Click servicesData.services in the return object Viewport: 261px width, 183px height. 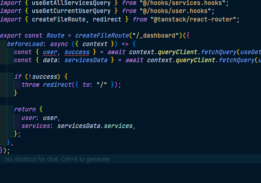(95, 126)
